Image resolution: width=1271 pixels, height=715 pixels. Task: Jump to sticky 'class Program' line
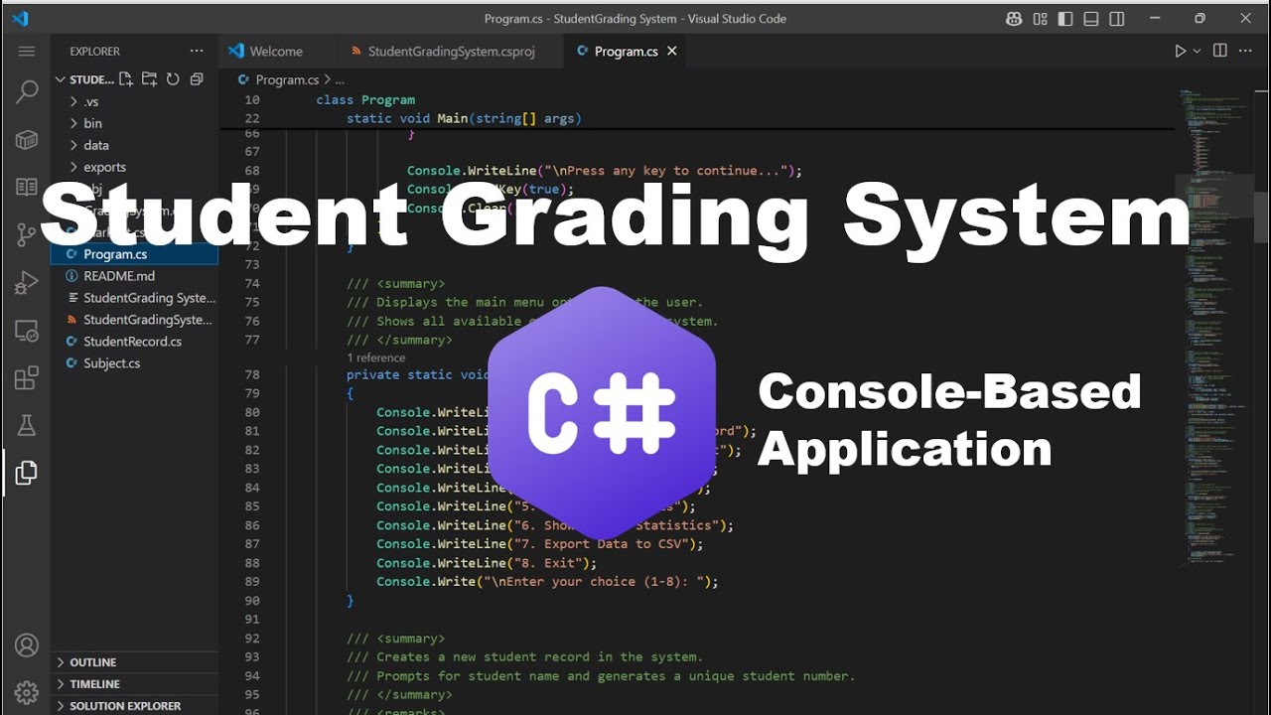365,99
